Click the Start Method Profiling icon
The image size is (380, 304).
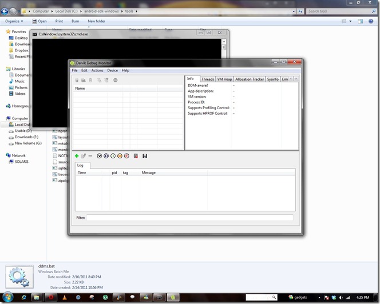coord(106,80)
